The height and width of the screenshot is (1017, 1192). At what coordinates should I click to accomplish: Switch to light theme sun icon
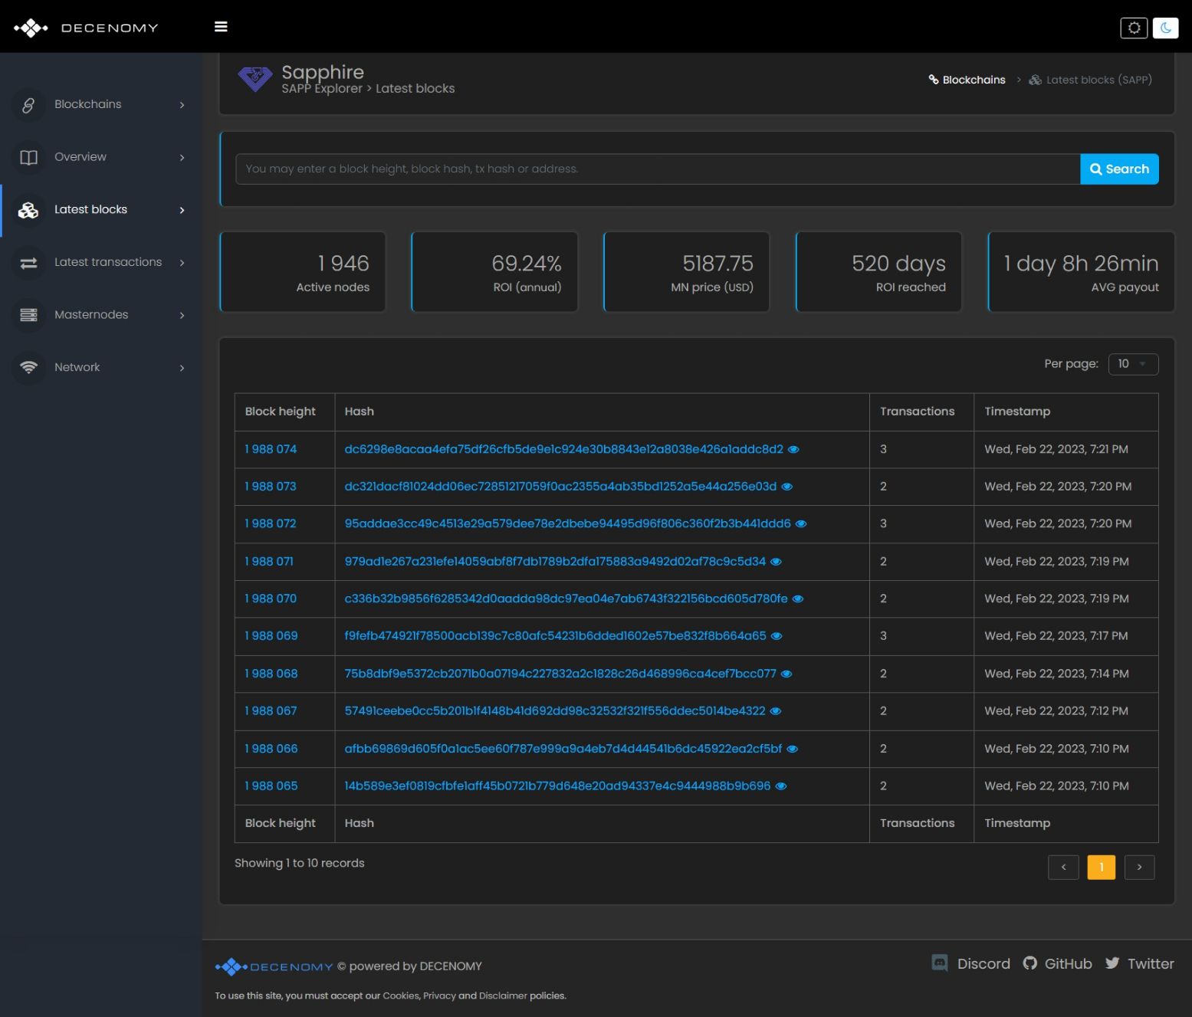click(x=1134, y=28)
